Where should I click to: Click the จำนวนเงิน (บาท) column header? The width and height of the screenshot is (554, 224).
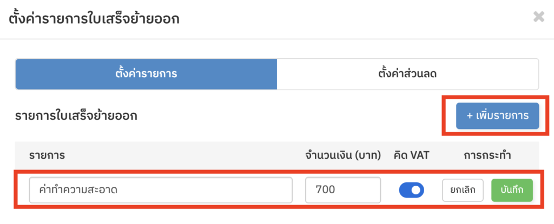[x=343, y=155]
